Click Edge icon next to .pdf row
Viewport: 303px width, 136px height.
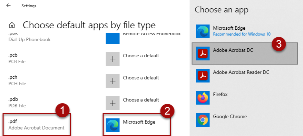[x=113, y=125]
